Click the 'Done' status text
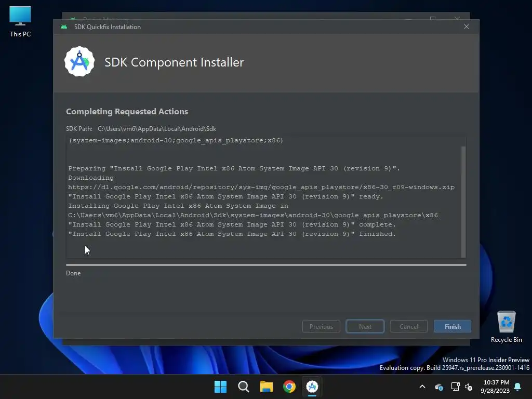 (x=73, y=273)
